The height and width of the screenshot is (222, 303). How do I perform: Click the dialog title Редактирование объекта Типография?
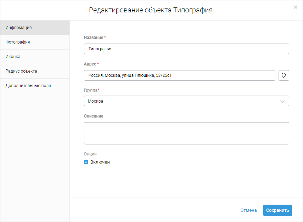151,10
